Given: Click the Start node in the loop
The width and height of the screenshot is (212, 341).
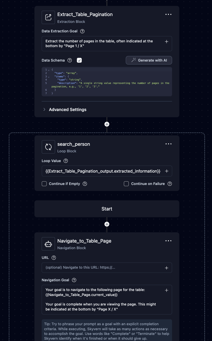Looking at the screenshot, I should click(x=107, y=209).
